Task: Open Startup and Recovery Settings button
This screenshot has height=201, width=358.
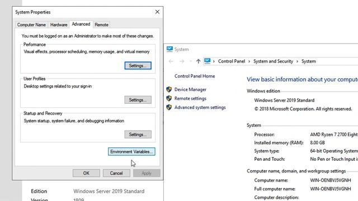Action: (138, 135)
